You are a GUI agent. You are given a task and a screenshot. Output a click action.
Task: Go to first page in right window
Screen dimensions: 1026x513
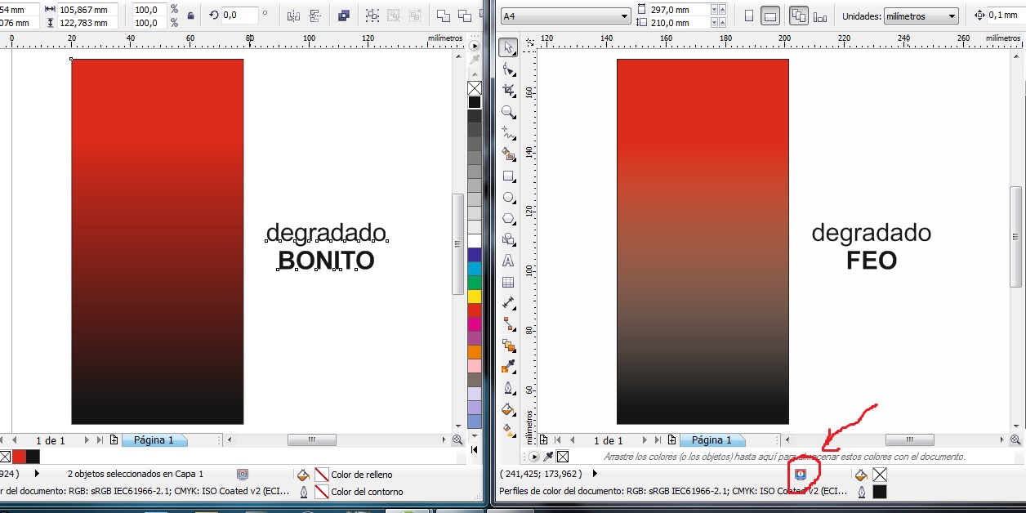click(559, 439)
